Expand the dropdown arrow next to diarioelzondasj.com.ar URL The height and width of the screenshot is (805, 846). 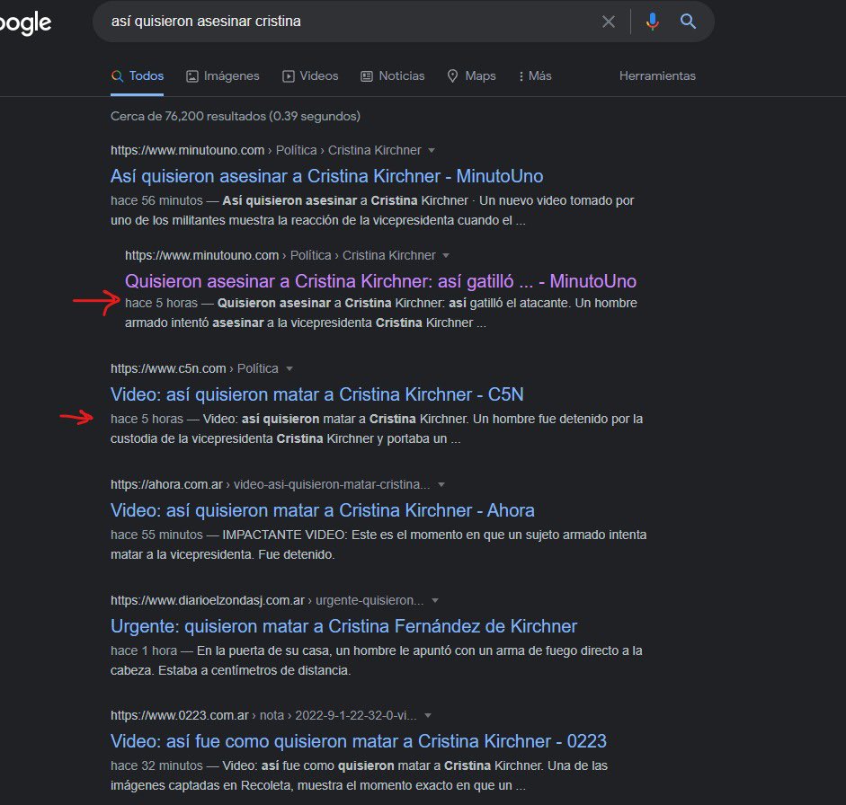(x=435, y=601)
